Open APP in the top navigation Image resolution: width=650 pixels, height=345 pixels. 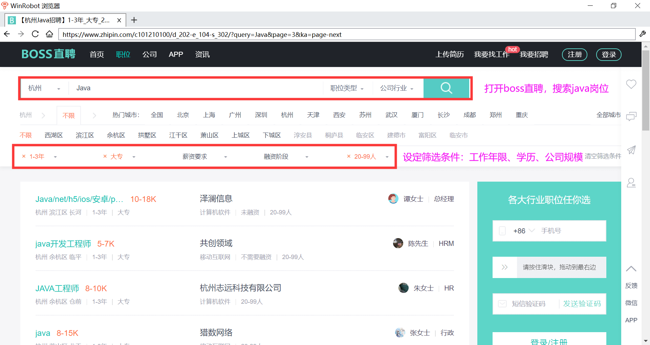coord(176,54)
